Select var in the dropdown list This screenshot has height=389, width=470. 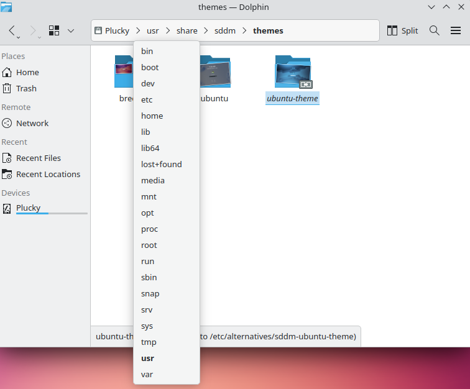pos(147,374)
